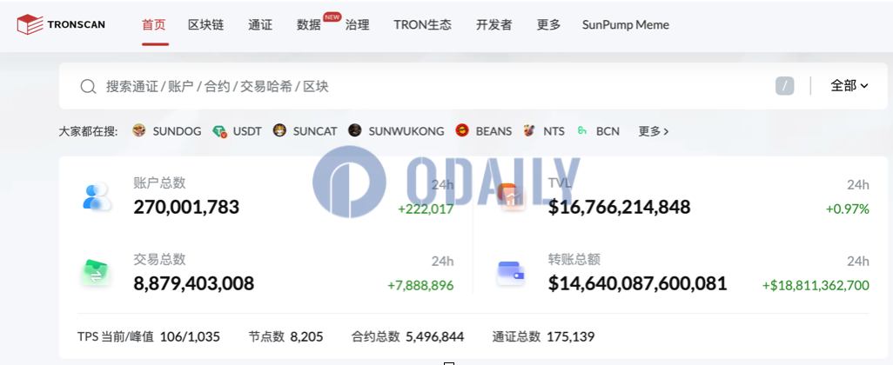893x365 pixels.
Task: Search for NTS token
Action: [554, 131]
